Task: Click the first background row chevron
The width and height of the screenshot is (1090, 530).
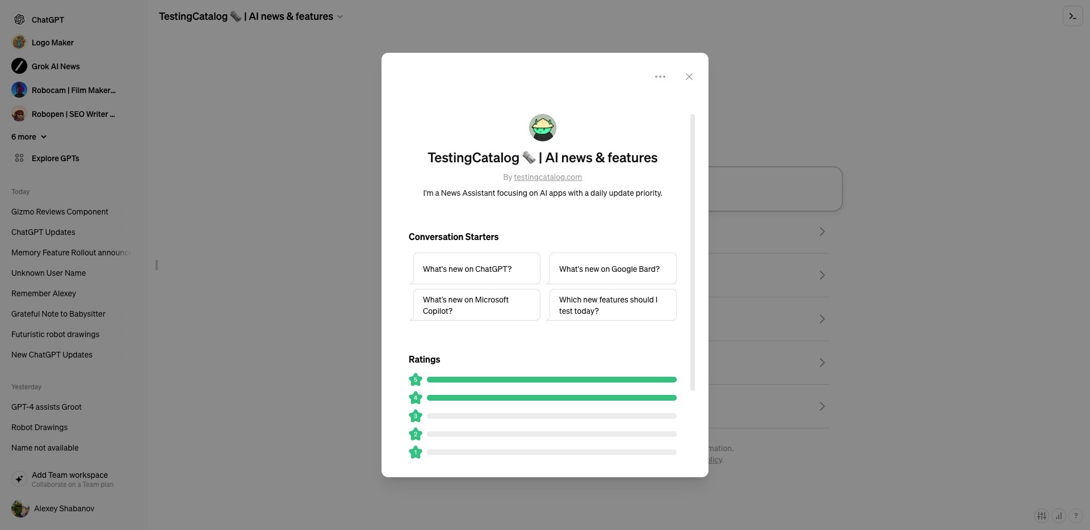Action: click(x=822, y=232)
